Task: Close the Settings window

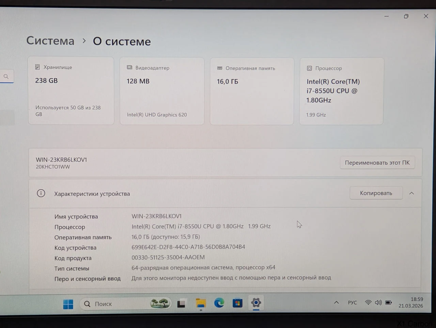Action: [426, 16]
